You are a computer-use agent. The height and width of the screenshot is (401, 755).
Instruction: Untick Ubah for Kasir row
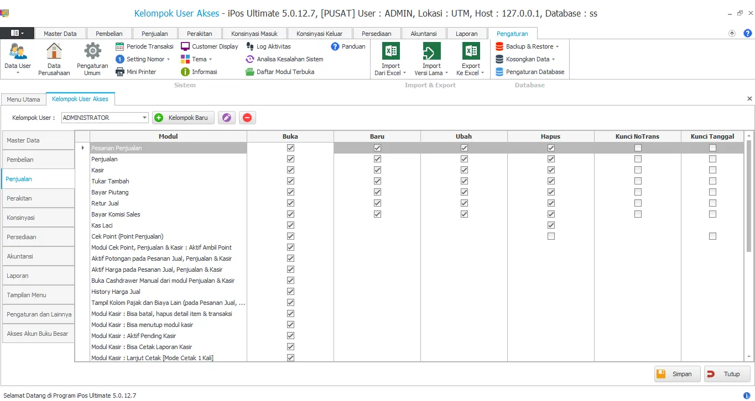[x=464, y=170]
